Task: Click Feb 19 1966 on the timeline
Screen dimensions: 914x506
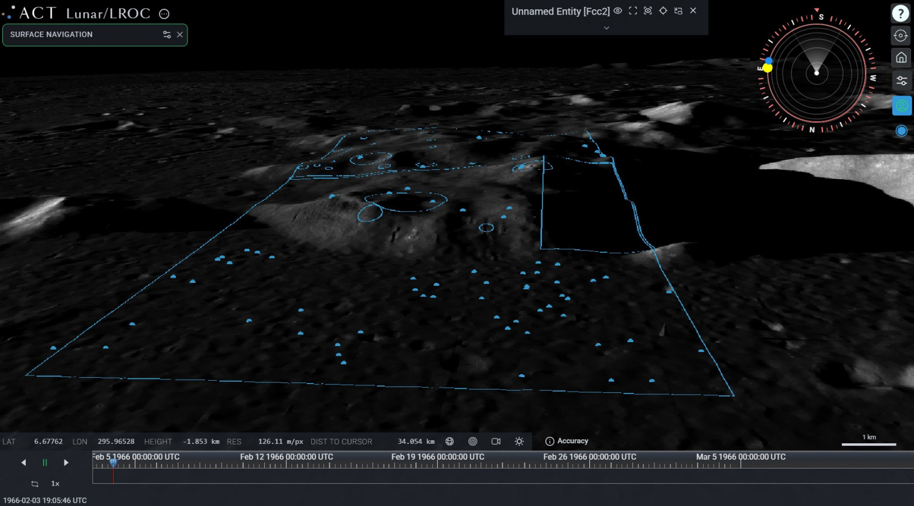Action: (438, 457)
